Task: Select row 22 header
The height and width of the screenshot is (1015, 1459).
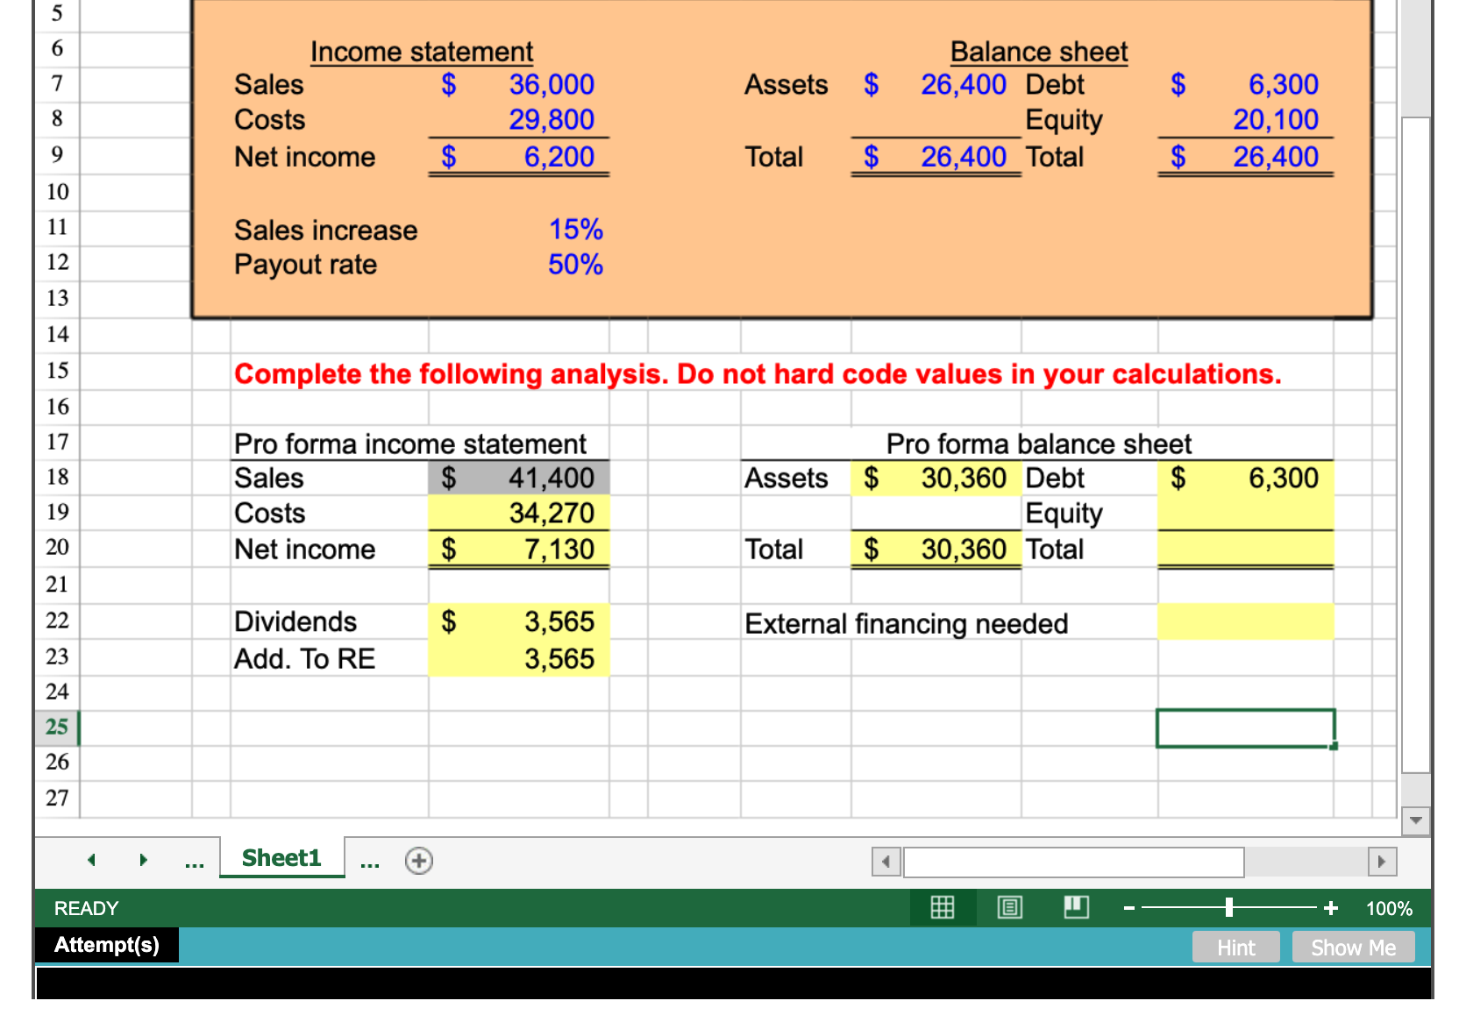Action: 57,621
